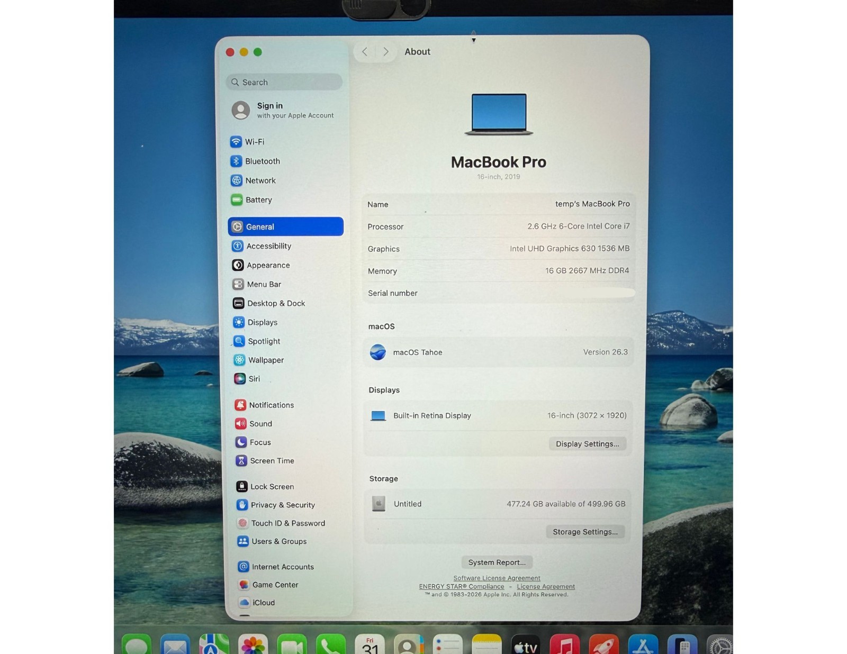
Task: Open iCloud in the sidebar
Action: click(x=257, y=603)
